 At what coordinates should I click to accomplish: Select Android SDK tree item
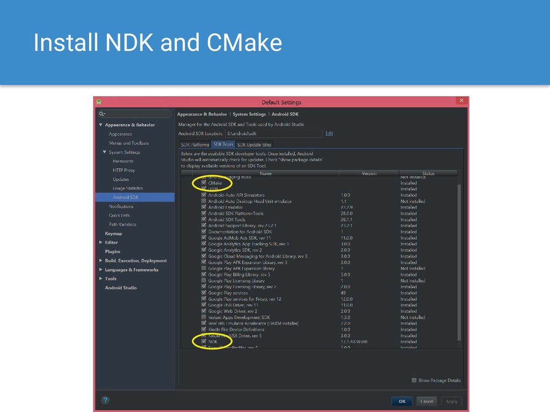(135, 197)
